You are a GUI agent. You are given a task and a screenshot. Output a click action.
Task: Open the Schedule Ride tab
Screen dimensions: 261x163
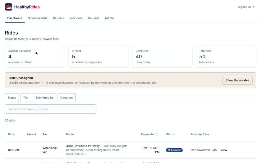38,18
